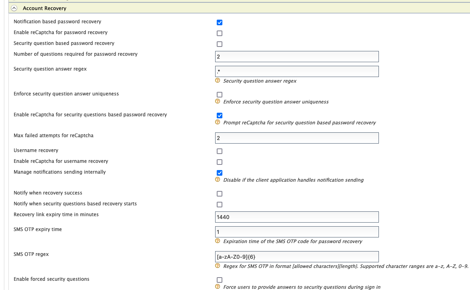Open help for notification sending setting

[x=217, y=180]
